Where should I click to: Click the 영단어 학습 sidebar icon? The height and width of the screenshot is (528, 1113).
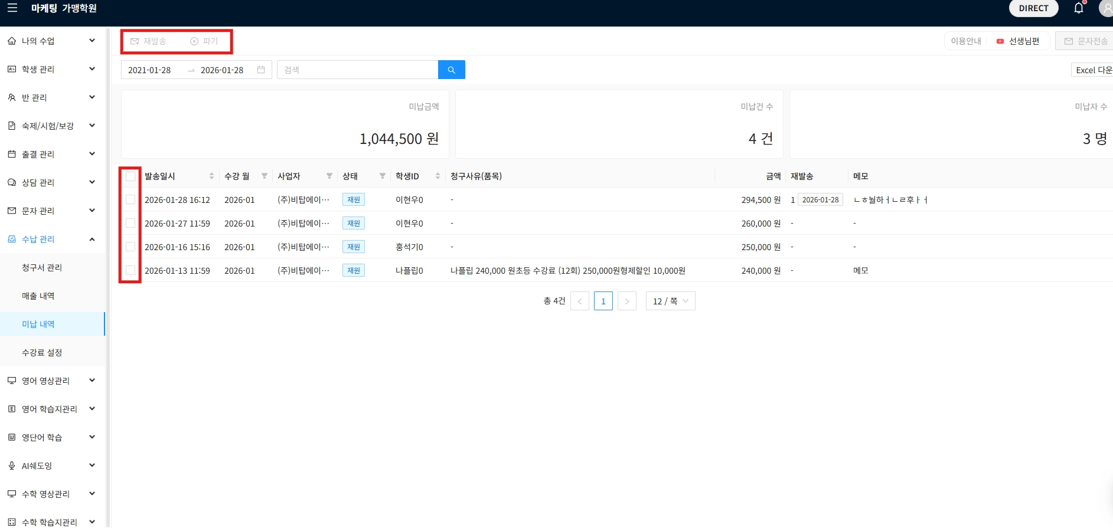[12, 437]
